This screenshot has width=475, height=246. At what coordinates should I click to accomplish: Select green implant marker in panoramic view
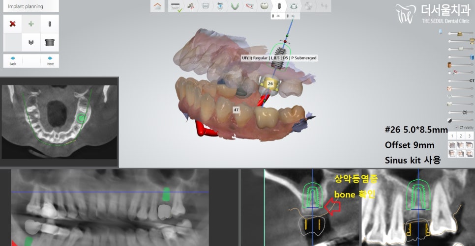(166, 194)
